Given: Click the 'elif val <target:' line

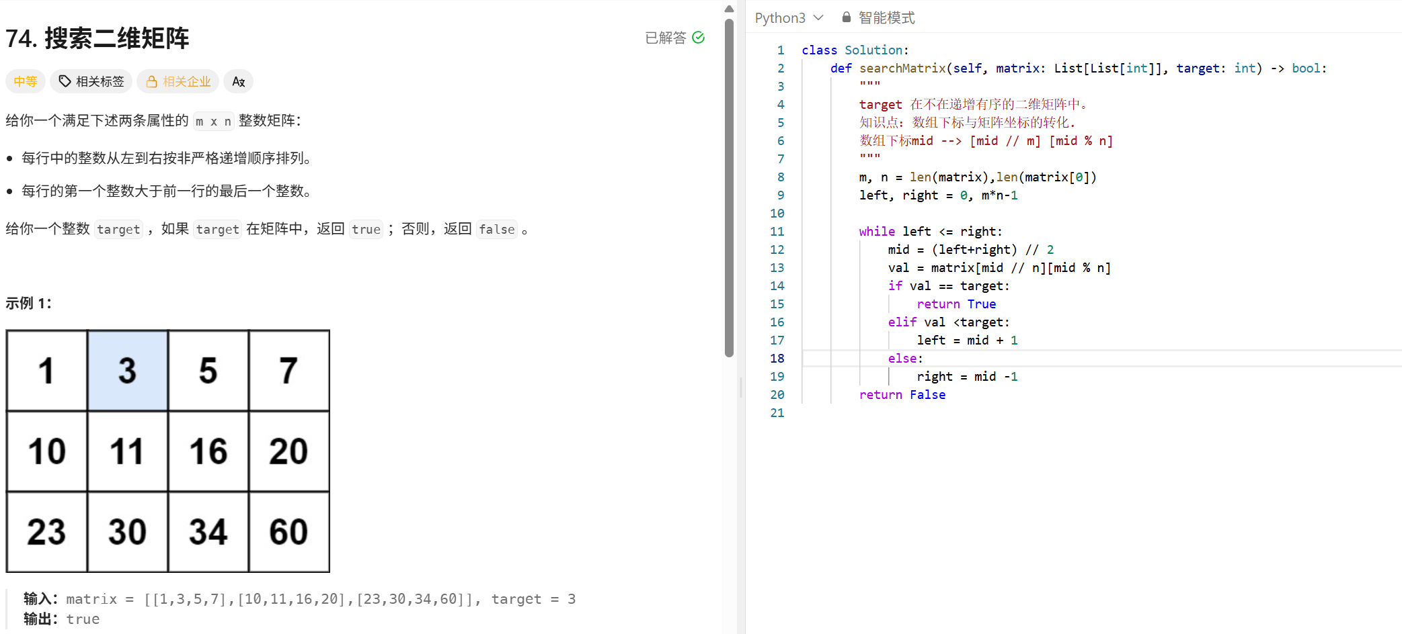Looking at the screenshot, I should click(x=948, y=322).
